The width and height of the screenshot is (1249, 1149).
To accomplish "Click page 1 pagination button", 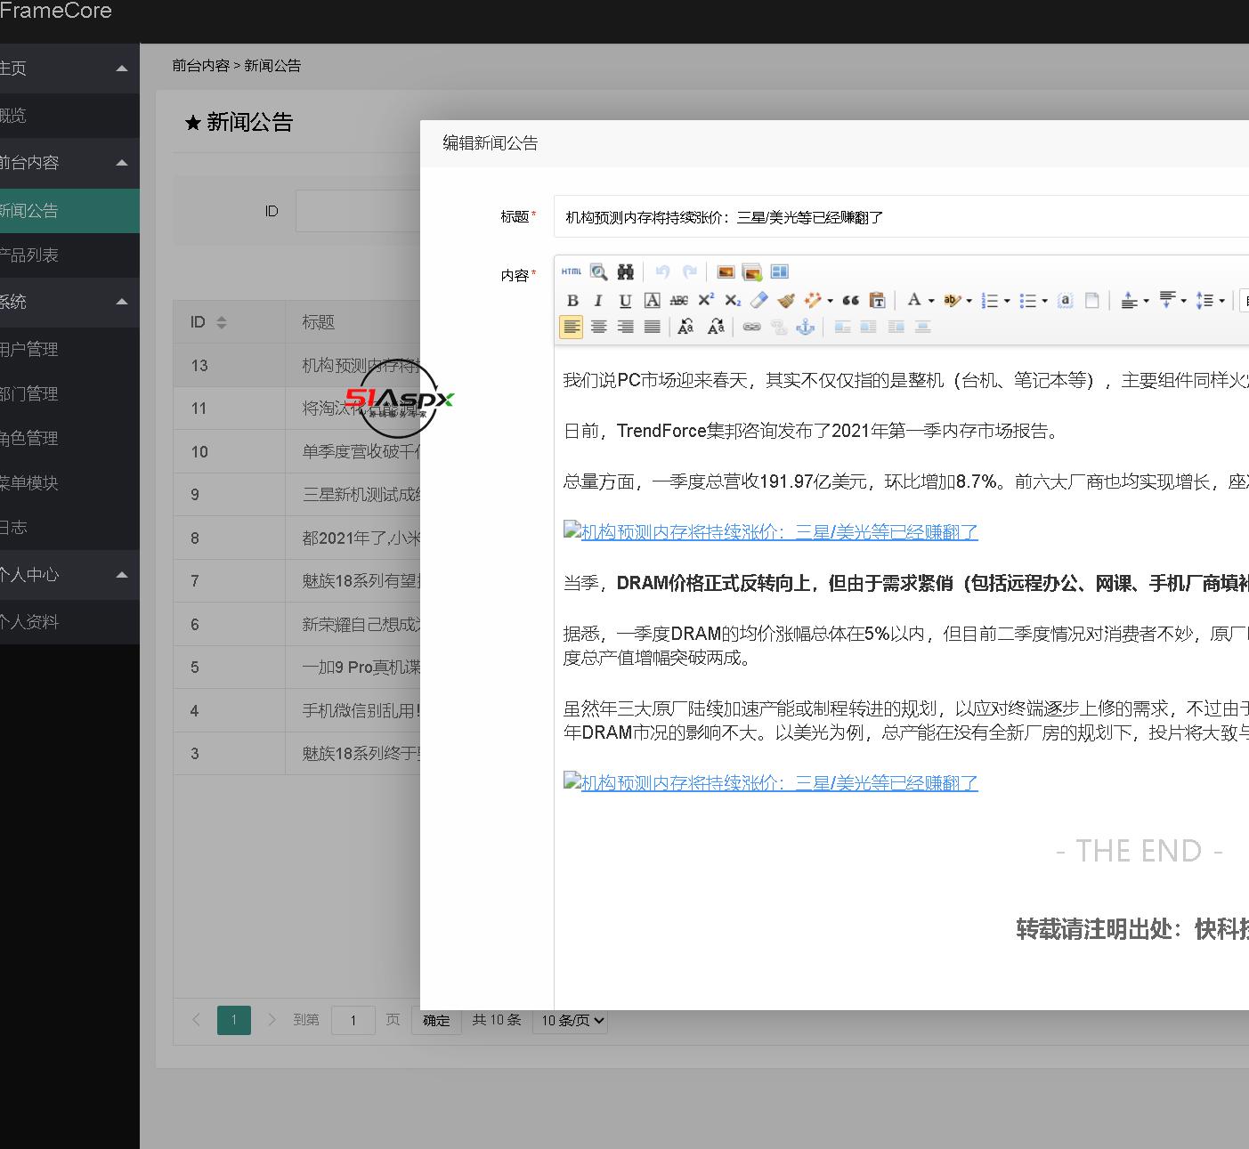I will [234, 1020].
